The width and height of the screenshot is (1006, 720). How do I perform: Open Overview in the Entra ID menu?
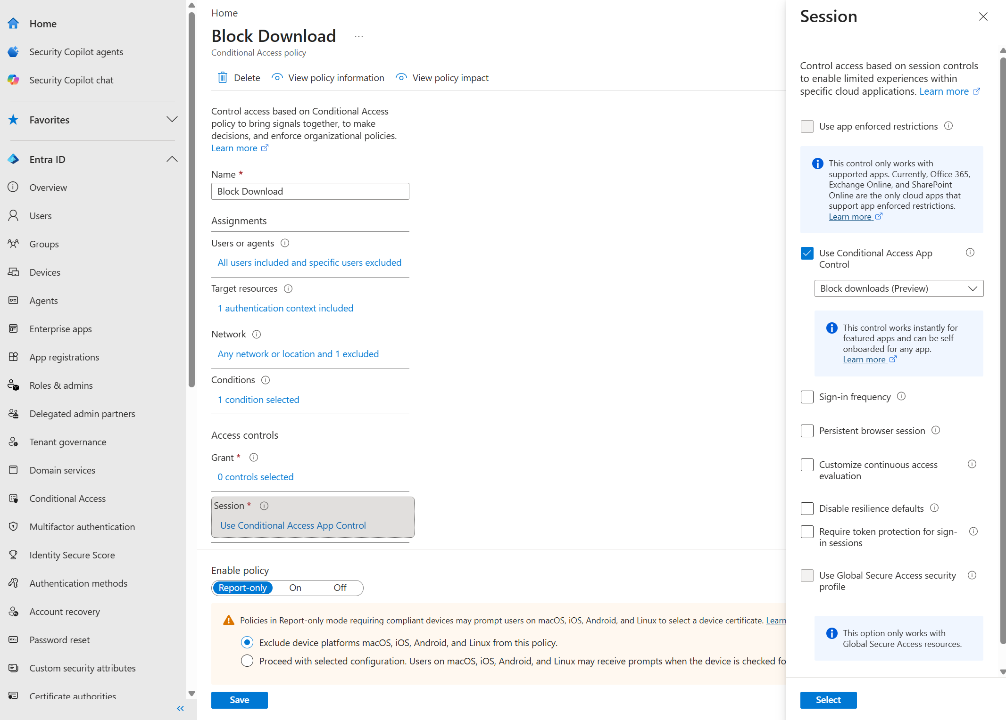point(48,188)
